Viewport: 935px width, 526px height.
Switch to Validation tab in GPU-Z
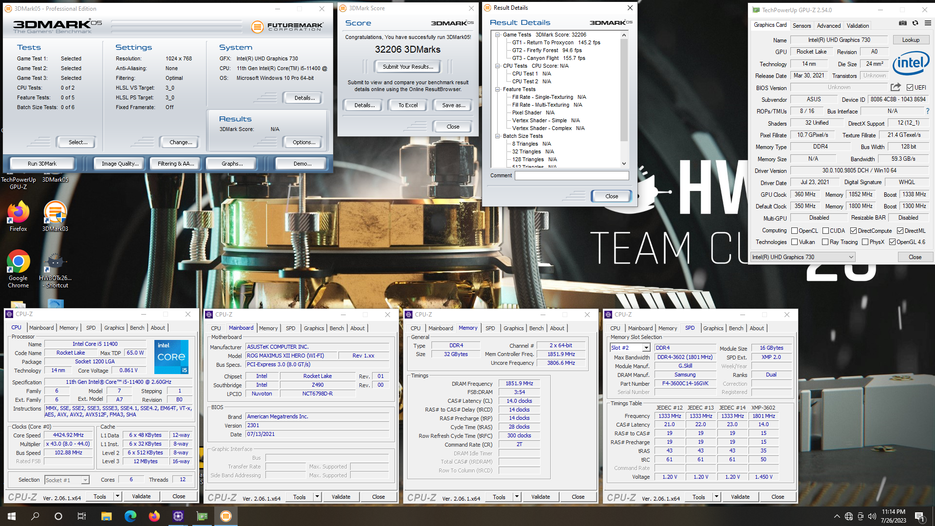(858, 26)
